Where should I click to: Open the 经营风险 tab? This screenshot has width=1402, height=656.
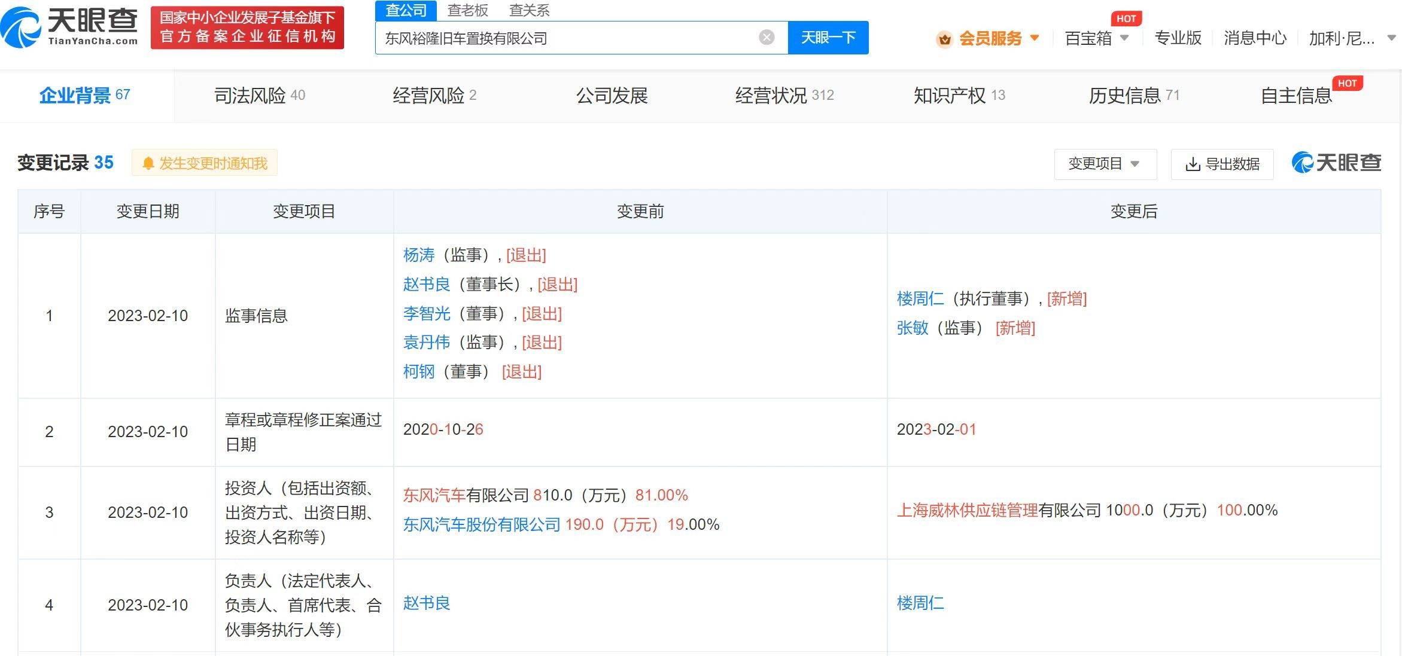tap(434, 96)
